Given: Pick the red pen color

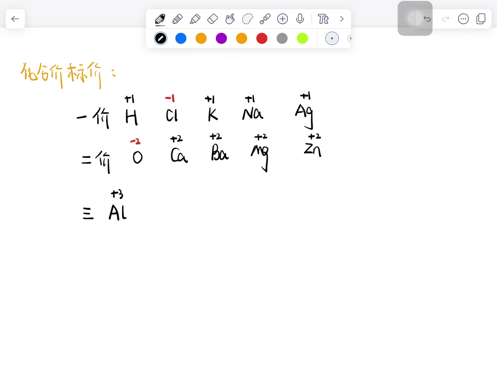Looking at the screenshot, I should [x=262, y=38].
